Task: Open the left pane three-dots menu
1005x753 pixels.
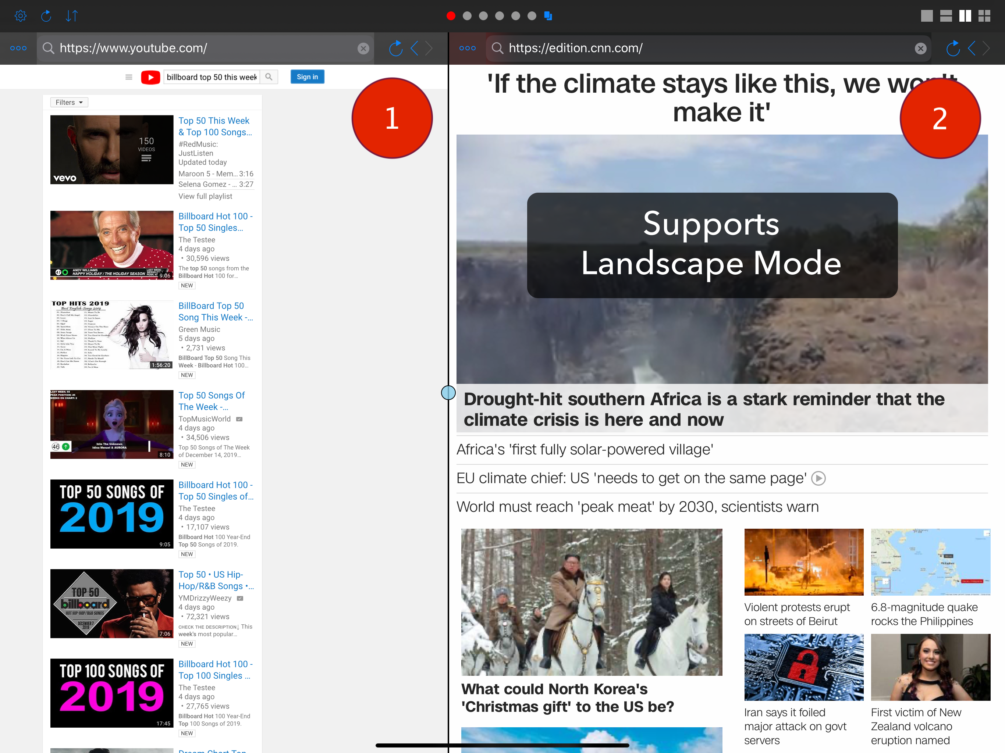Action: click(18, 48)
